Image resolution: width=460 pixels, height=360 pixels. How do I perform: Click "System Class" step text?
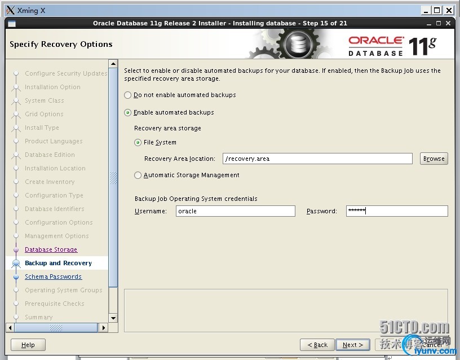pos(45,100)
